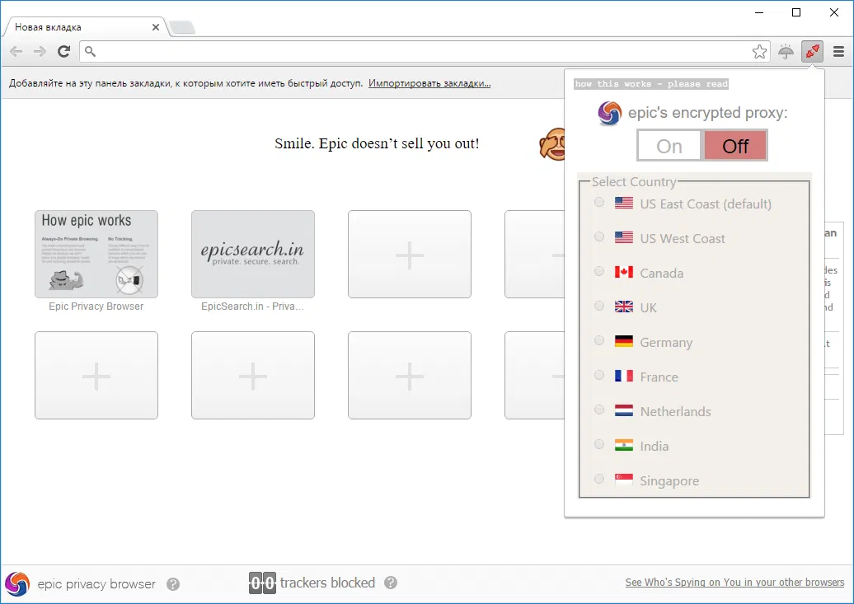854x604 pixels.
Task: Click the trackers blocked counter
Action: (x=262, y=583)
